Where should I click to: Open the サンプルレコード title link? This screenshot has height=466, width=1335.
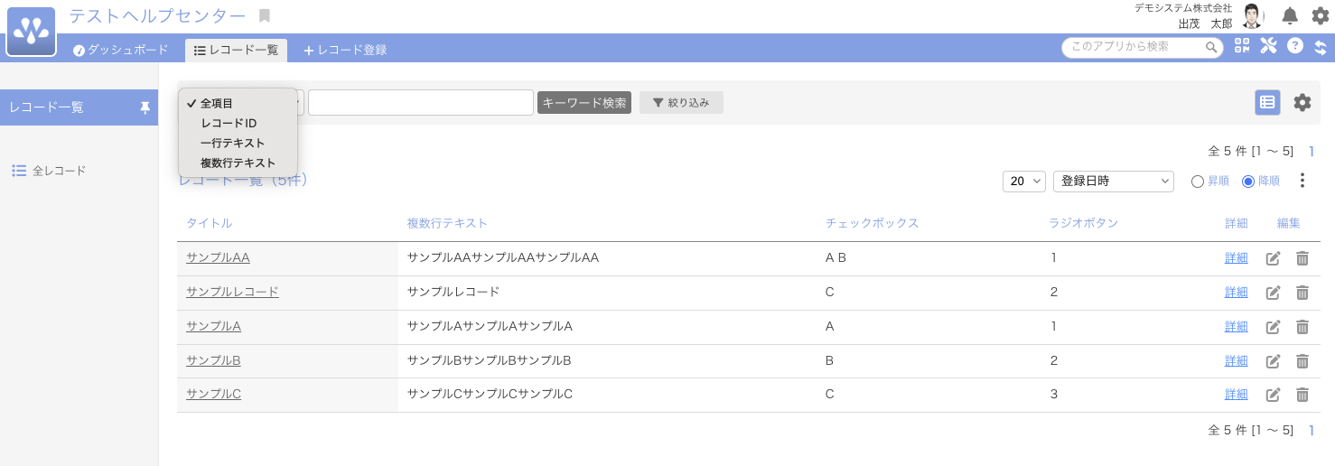232,293
